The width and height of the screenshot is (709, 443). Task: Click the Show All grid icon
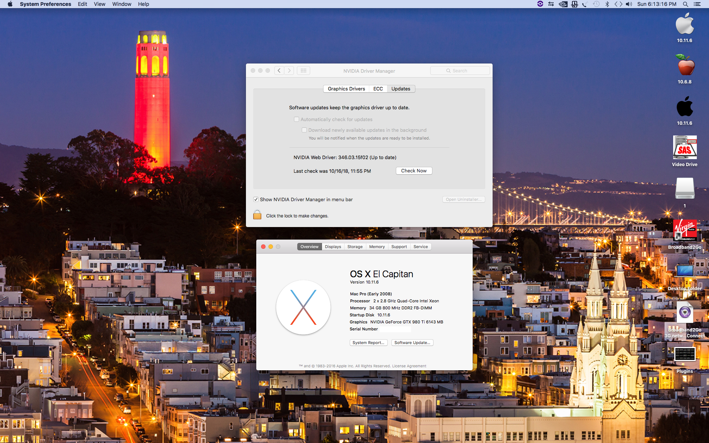click(x=304, y=71)
